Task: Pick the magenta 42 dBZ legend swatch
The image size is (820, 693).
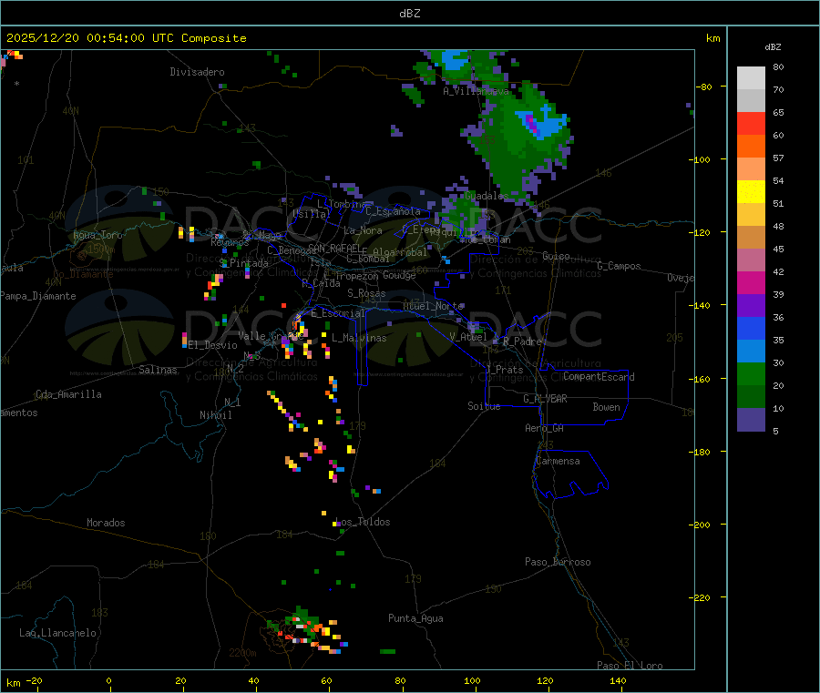Action: [751, 282]
